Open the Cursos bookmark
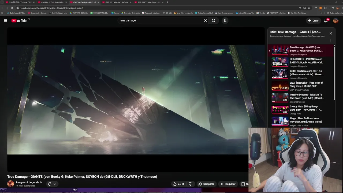Image resolution: width=343 pixels, height=193 pixels. point(115,13)
